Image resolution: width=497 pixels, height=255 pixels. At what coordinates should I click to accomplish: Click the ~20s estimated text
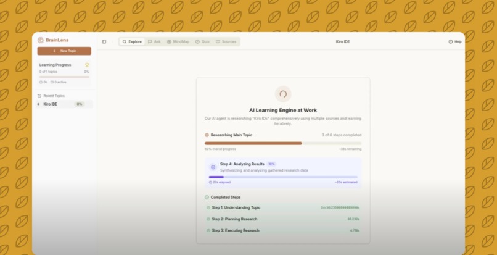[346, 182]
